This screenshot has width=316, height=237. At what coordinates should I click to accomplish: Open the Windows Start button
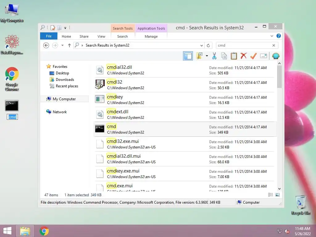(x=7, y=231)
